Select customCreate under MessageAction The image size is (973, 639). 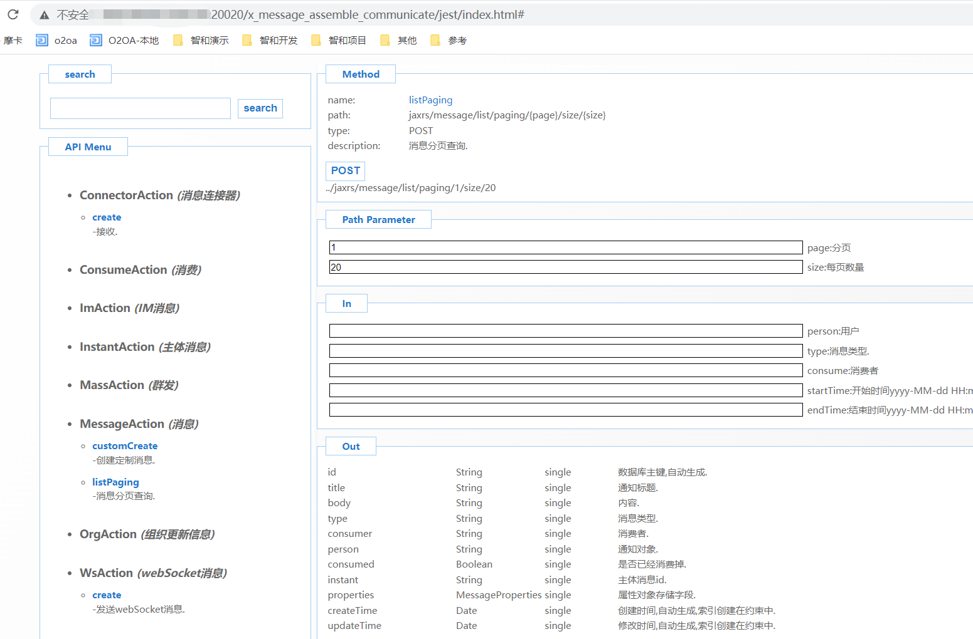pyautogui.click(x=125, y=446)
